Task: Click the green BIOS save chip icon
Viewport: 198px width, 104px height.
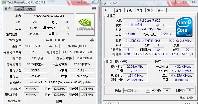Action: point(92,40)
